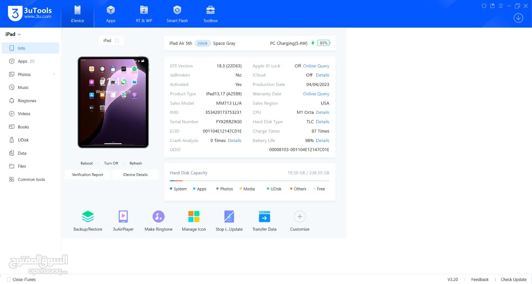The height and width of the screenshot is (284, 532).
Task: Click the Hard Disk Capacity usage bar
Action: [250, 181]
